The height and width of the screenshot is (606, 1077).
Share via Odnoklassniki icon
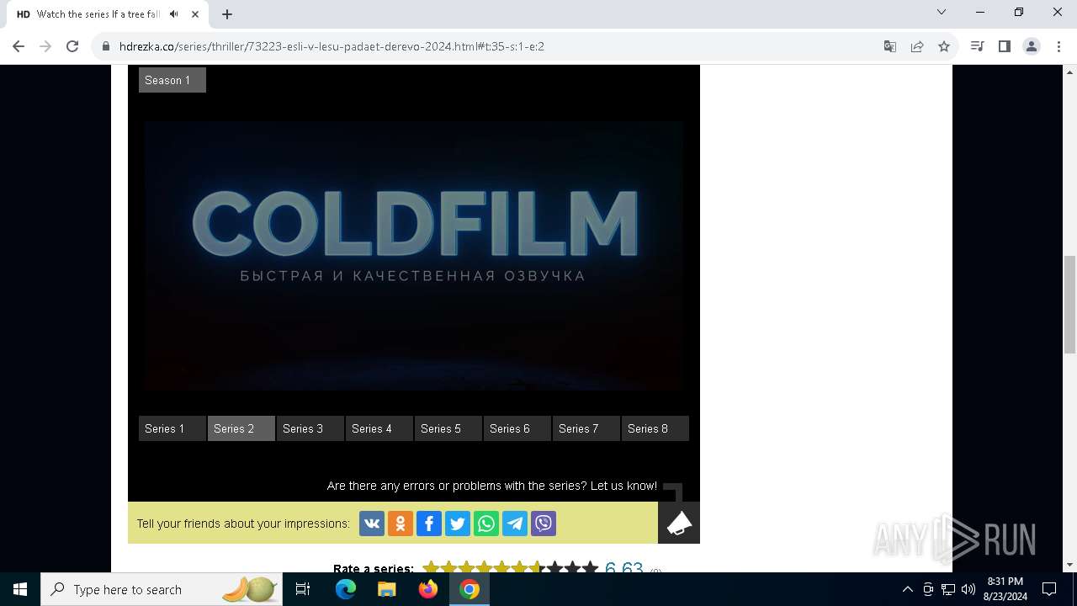[401, 524]
